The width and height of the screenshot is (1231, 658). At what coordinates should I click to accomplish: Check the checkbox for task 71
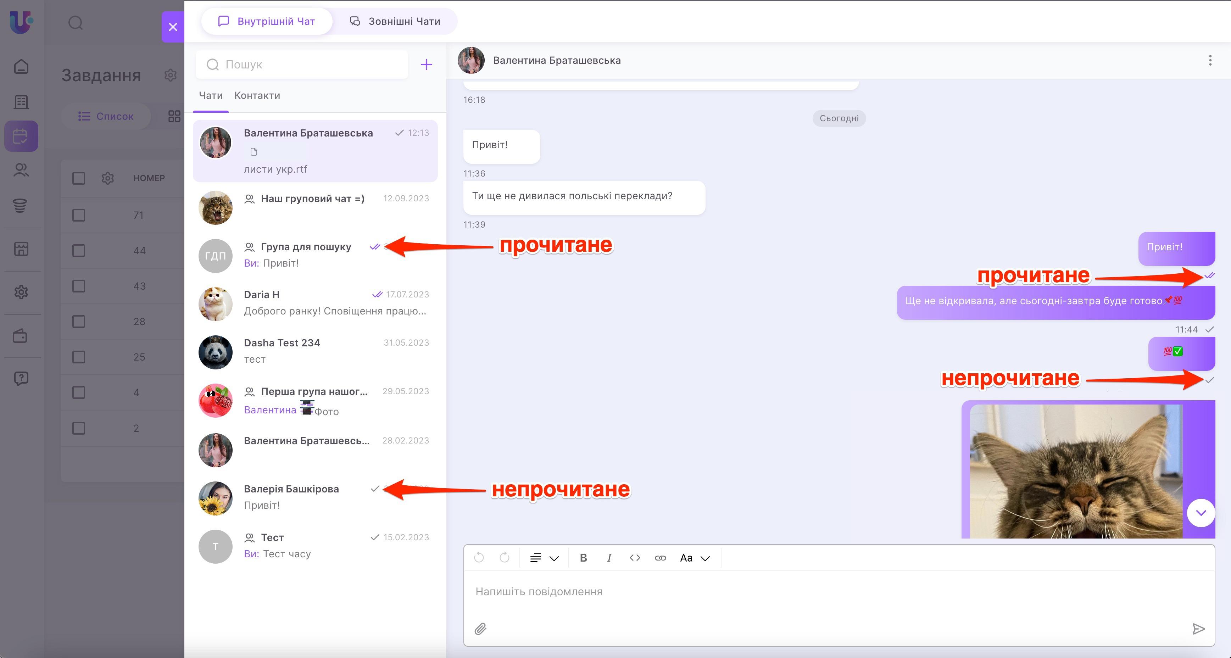[79, 215]
